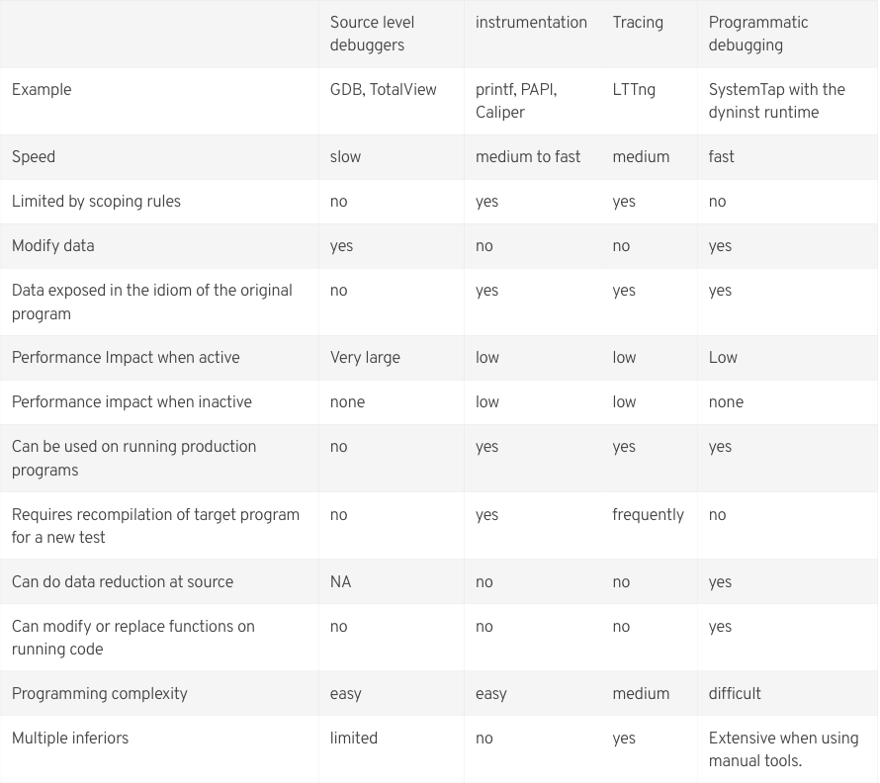This screenshot has height=783, width=880.
Task: Click the 'LTTng' example cell
Action: point(634,90)
